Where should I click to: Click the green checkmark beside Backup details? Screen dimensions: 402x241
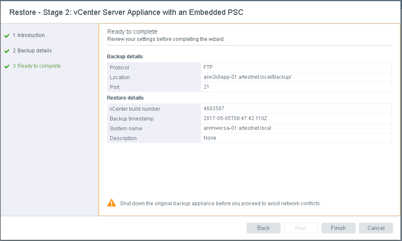tap(7, 51)
